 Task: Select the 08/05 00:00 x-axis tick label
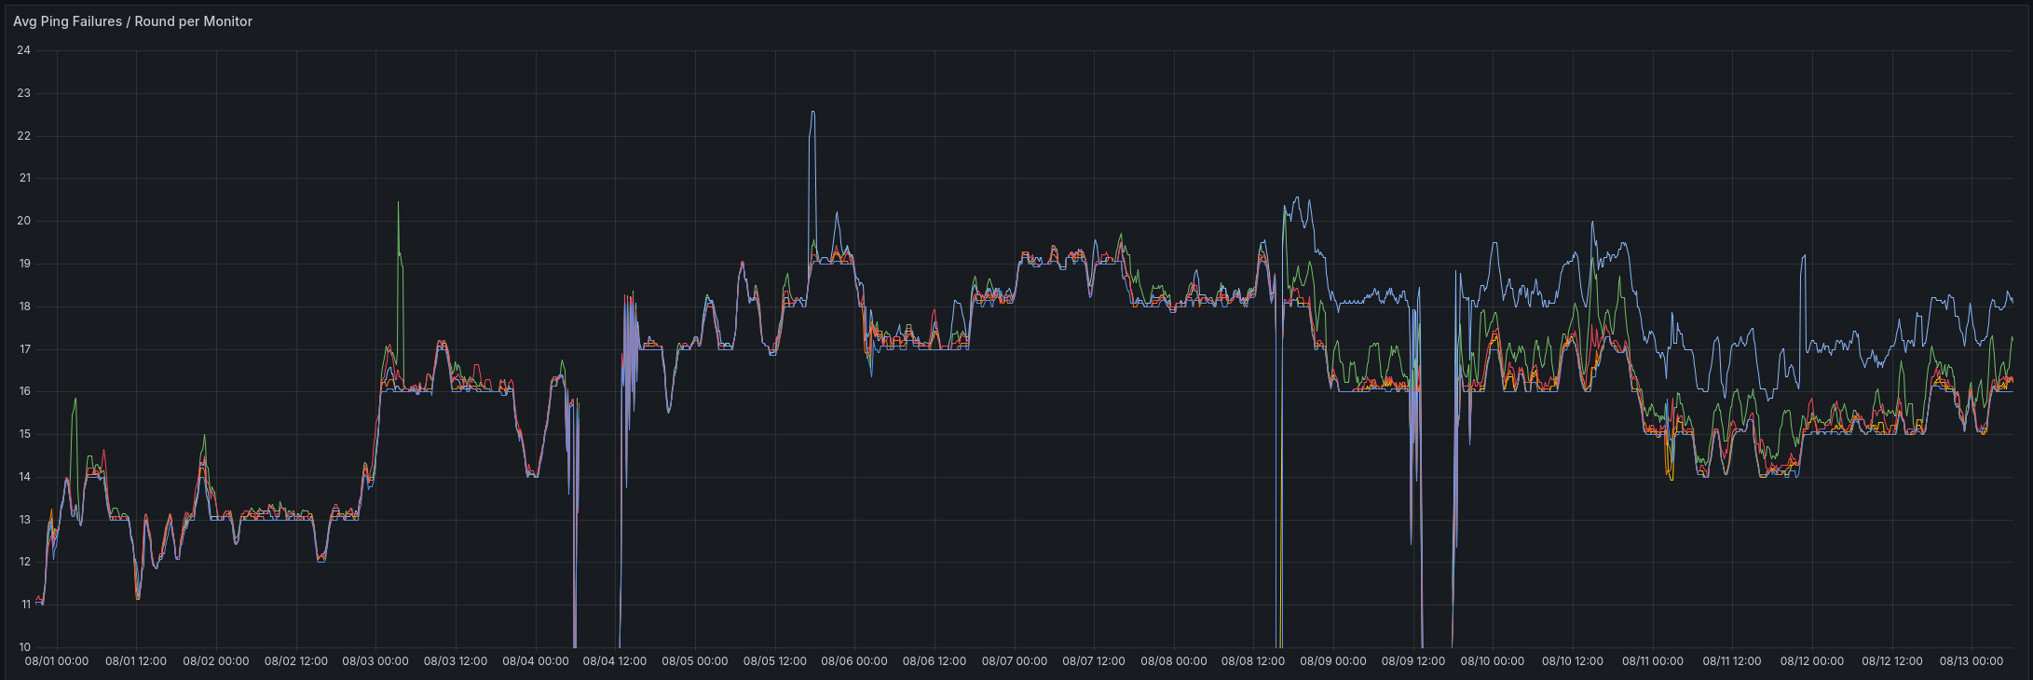click(x=695, y=661)
